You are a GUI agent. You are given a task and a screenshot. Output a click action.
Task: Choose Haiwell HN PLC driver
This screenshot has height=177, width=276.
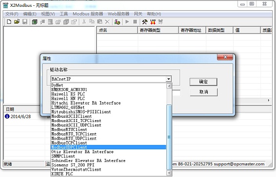point(109,98)
